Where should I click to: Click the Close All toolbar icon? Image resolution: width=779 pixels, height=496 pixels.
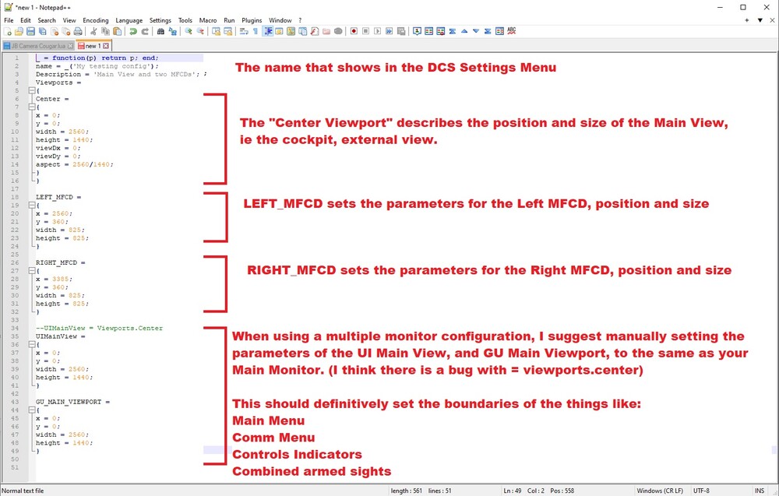pos(66,31)
